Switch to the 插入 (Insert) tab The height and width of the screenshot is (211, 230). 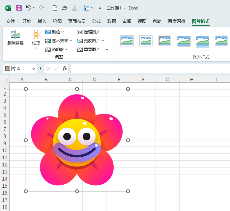pos(42,21)
